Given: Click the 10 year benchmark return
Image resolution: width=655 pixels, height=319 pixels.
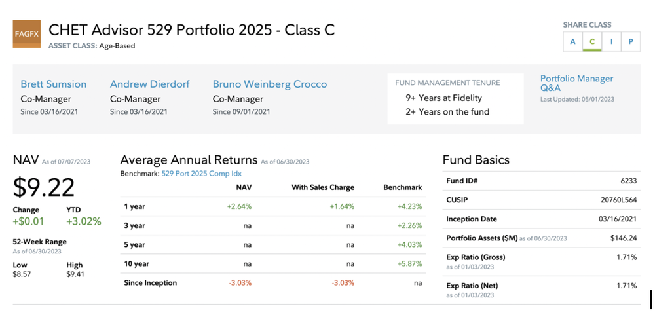Looking at the screenshot, I should tap(409, 263).
